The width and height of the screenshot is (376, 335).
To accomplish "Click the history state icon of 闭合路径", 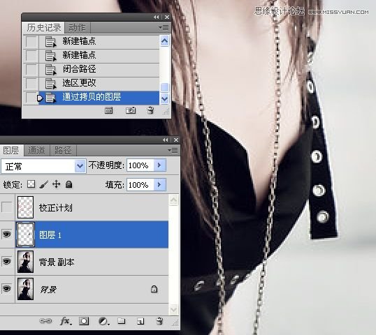I will click(x=50, y=69).
